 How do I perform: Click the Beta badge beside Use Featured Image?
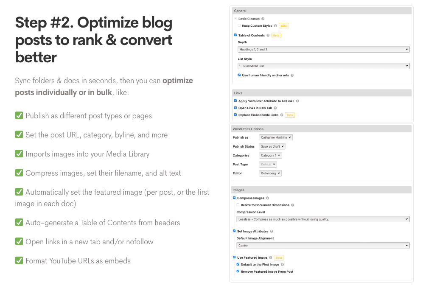click(279, 257)
